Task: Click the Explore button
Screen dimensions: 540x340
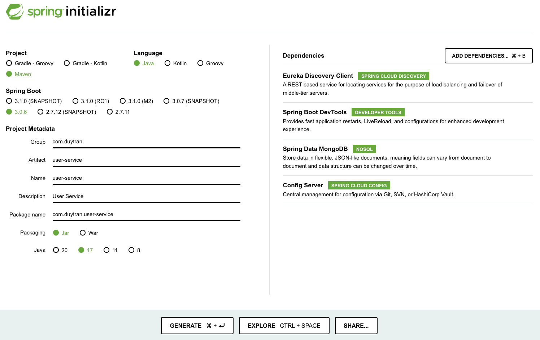Action: 284,326
